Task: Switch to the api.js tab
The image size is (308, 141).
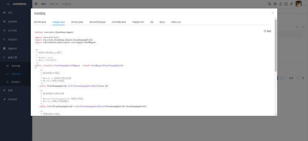Action: pos(162,22)
